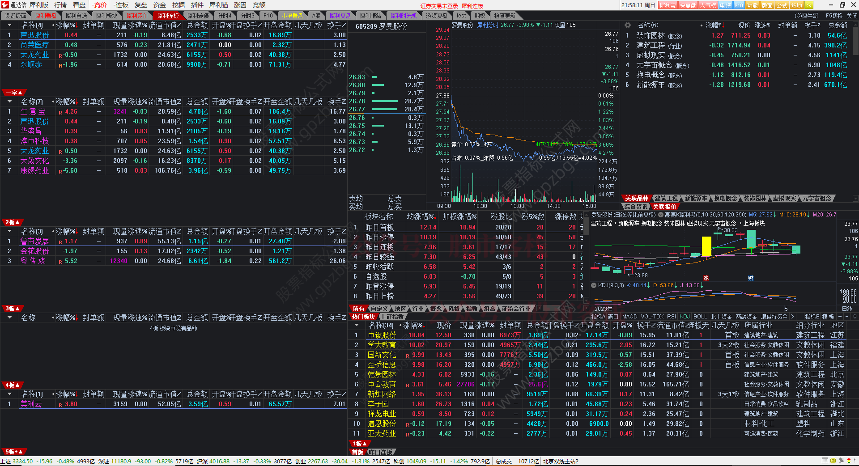Click the 快复盘 button

(x=688, y=5)
